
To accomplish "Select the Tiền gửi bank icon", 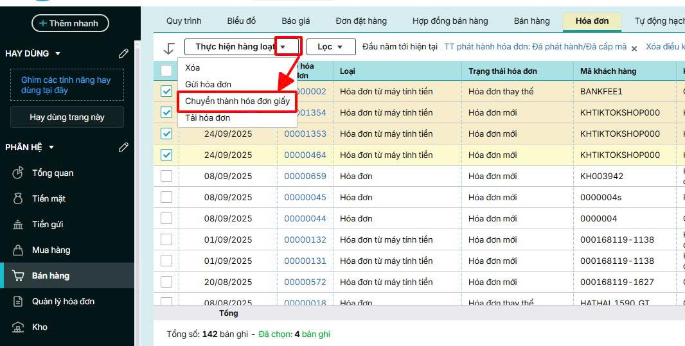I will (18, 225).
